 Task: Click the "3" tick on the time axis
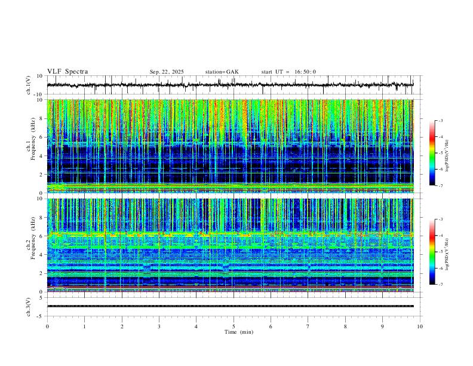click(x=159, y=327)
